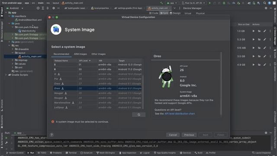Switch editor to Design view
Screen dimensions: 277x156
pyautogui.click(x=175, y=13)
